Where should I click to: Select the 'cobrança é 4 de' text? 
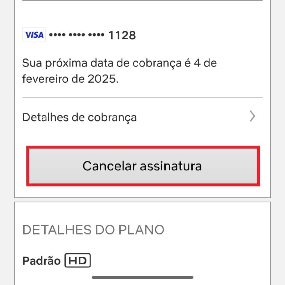175,63
